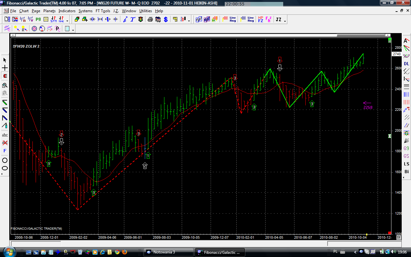
Task: Click red square at chart bottom-right corner
Action: [x=389, y=233]
